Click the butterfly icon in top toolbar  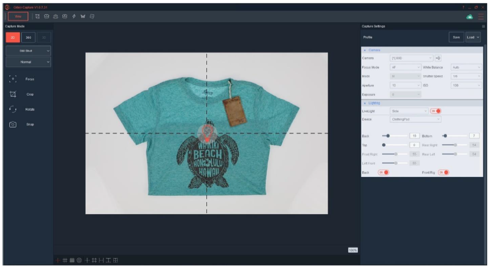(x=83, y=16)
